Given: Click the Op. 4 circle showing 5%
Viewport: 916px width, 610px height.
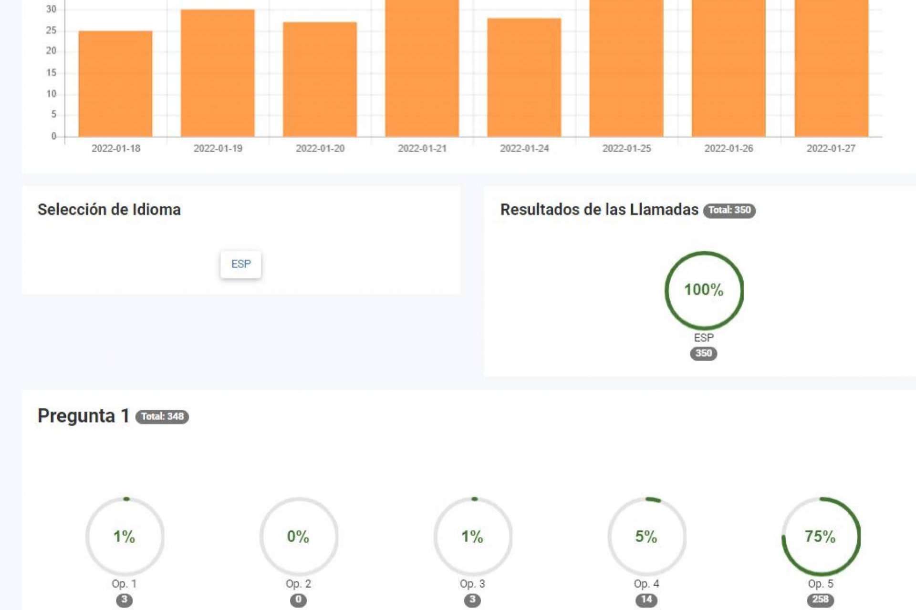Looking at the screenshot, I should pyautogui.click(x=646, y=536).
